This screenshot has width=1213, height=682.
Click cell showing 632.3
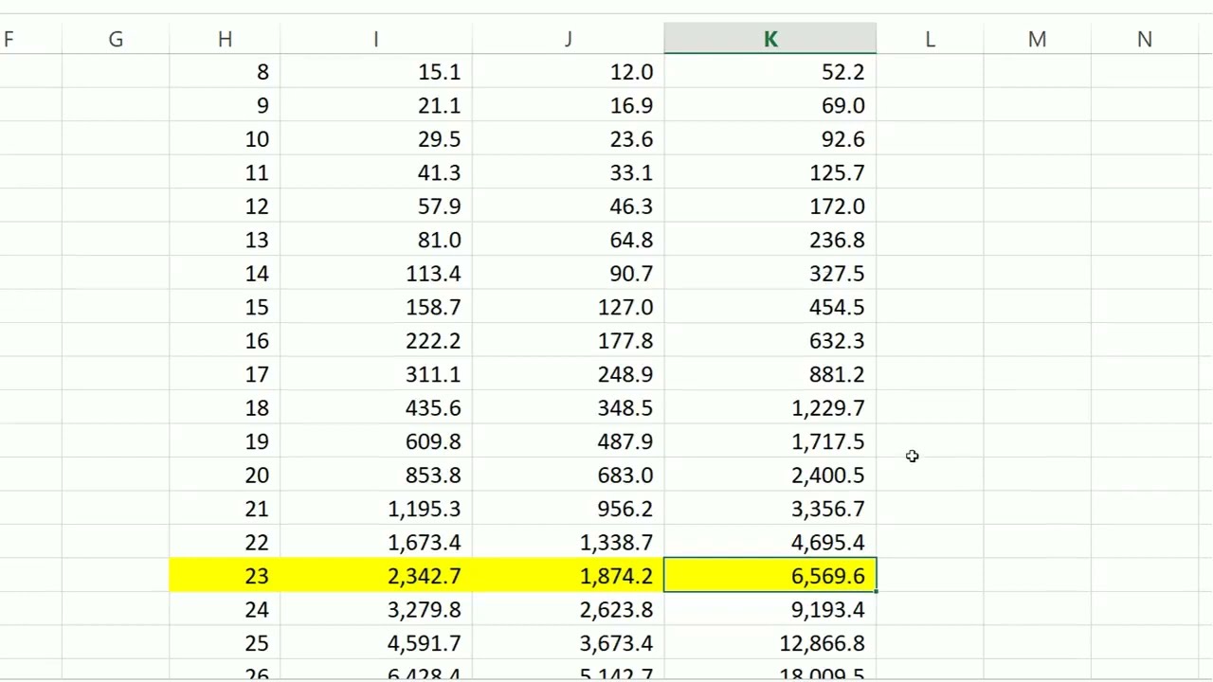click(770, 341)
